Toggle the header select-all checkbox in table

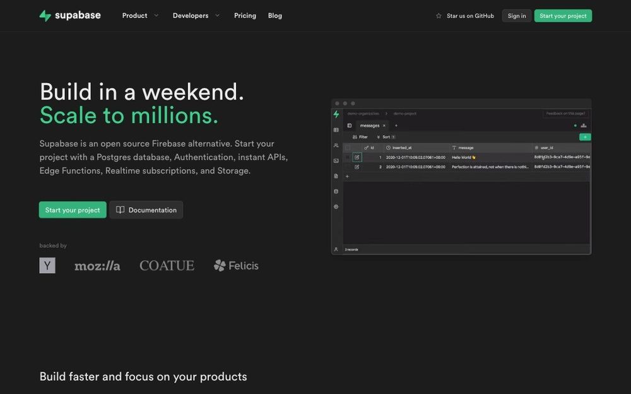pyautogui.click(x=348, y=148)
